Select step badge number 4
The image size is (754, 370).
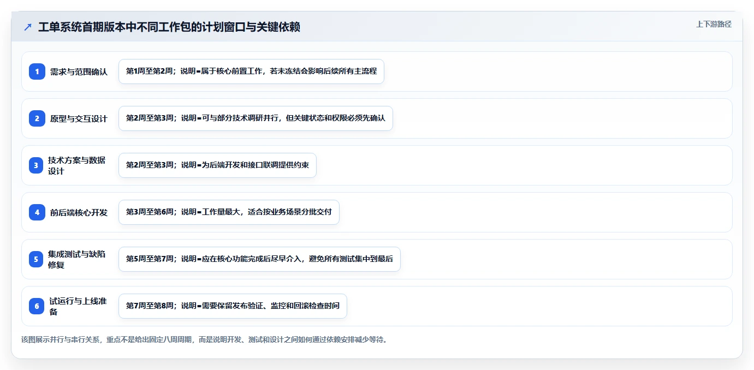pos(37,212)
